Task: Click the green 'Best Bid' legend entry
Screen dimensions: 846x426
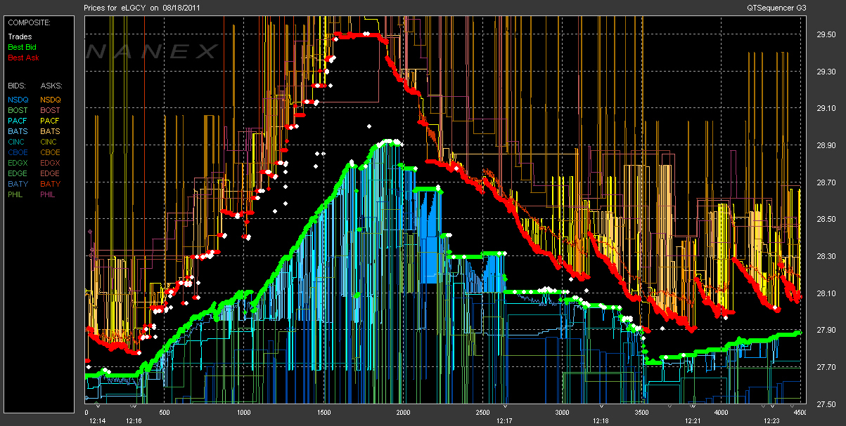Action: click(23, 47)
